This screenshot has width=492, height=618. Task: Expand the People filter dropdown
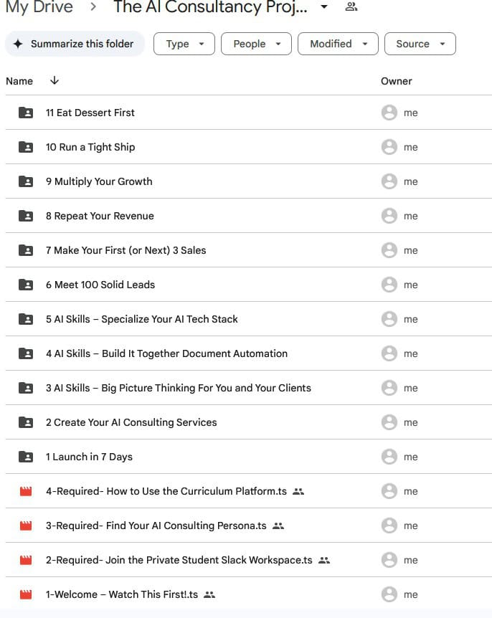point(256,44)
